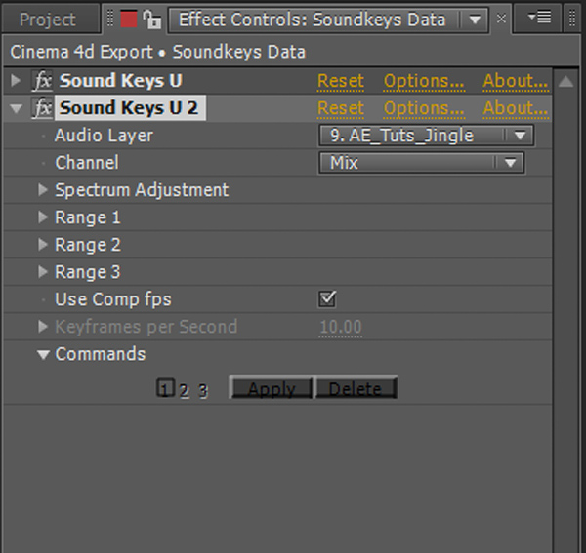Click the scrollbar up arrow
The image size is (586, 553).
click(x=565, y=81)
